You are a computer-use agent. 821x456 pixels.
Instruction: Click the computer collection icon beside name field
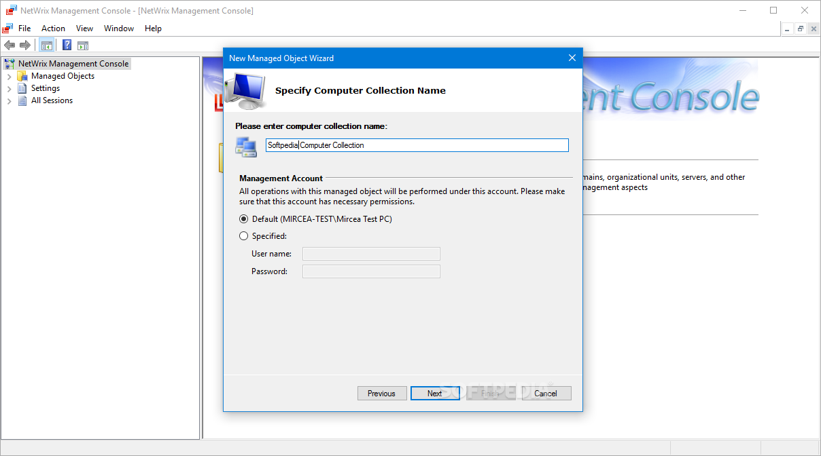point(246,147)
